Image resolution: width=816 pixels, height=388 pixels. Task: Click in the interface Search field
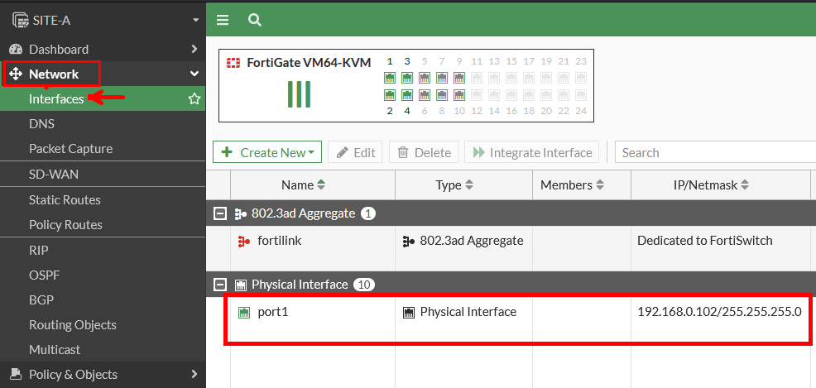pyautogui.click(x=712, y=152)
